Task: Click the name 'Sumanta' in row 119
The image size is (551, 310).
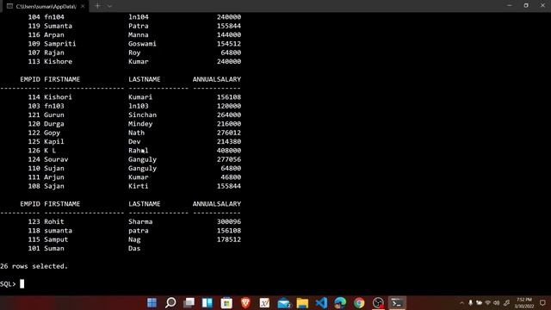Action: [58, 26]
